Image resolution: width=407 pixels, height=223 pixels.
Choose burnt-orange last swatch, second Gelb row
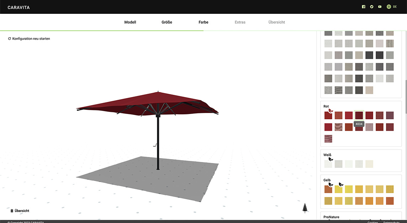390,201
